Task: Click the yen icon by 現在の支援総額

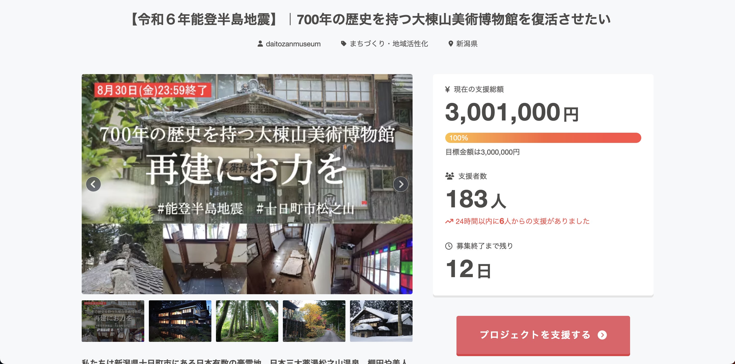Action: (x=447, y=89)
